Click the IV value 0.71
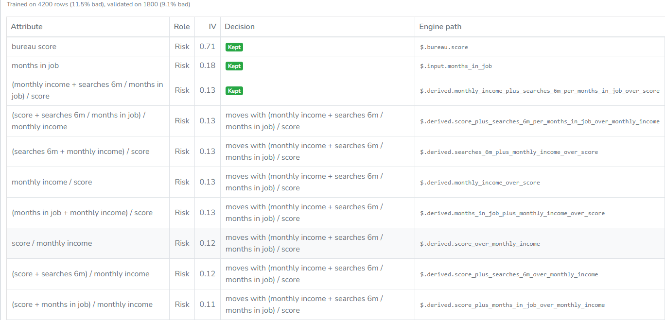Viewport: 665px width, 320px height. click(x=208, y=47)
